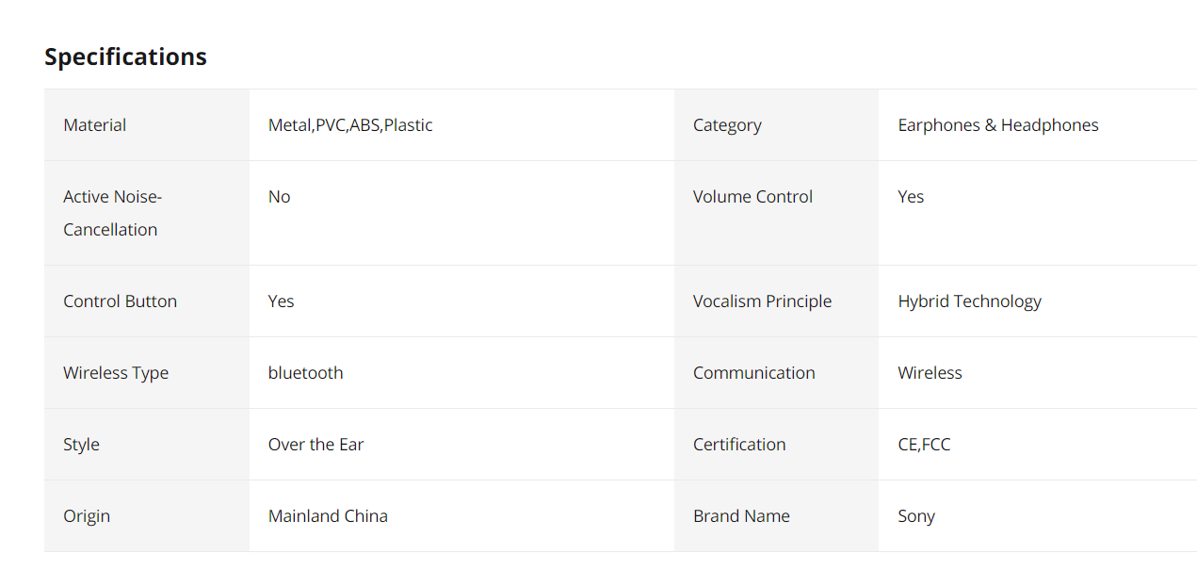Select the Brand Name label
The width and height of the screenshot is (1197, 586).
(x=741, y=516)
